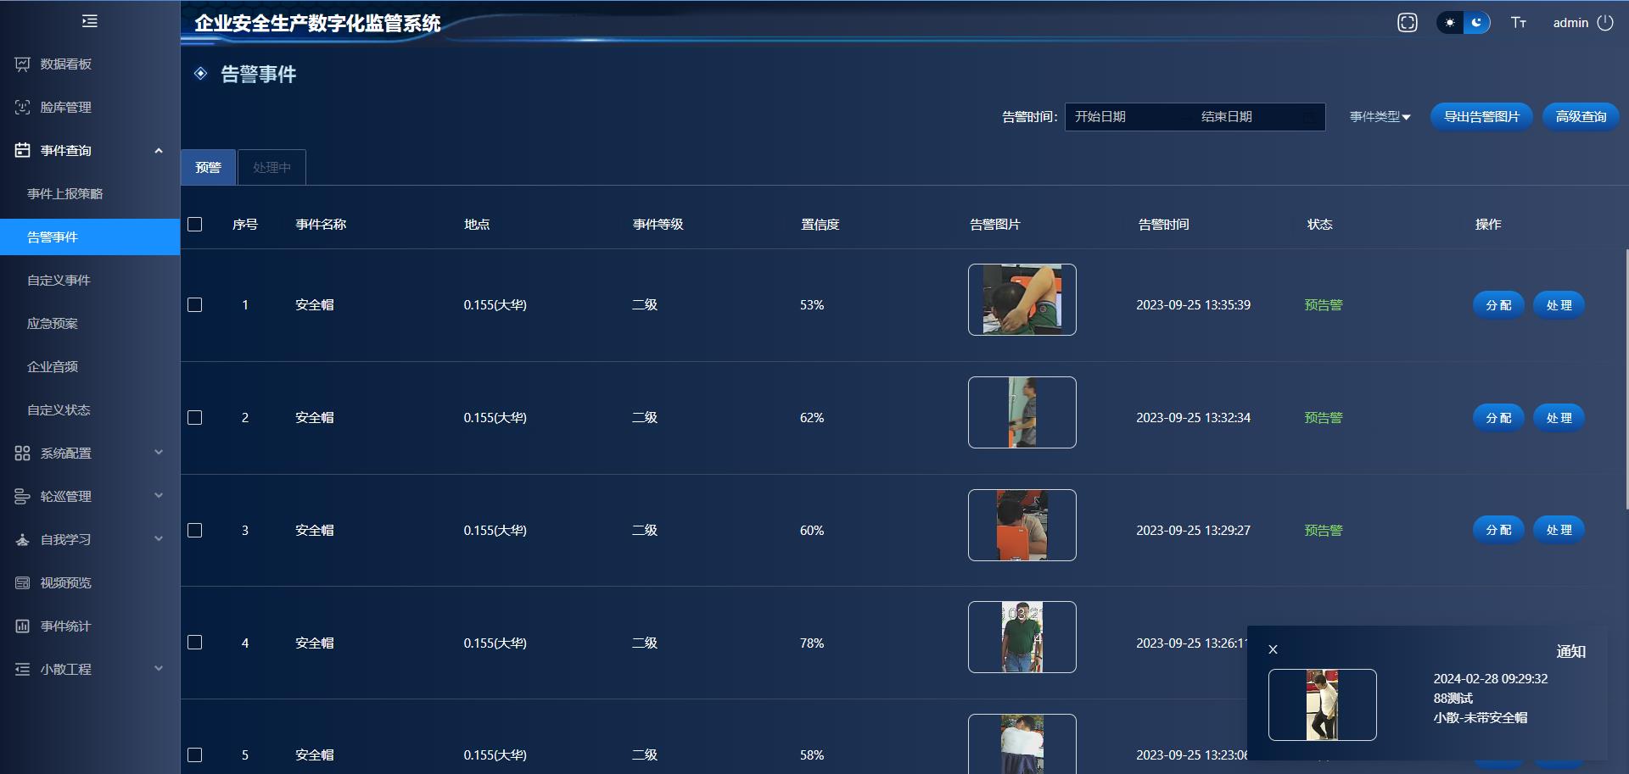Image resolution: width=1629 pixels, height=774 pixels.
Task: Click the 小散工程 list icon
Action: (22, 670)
